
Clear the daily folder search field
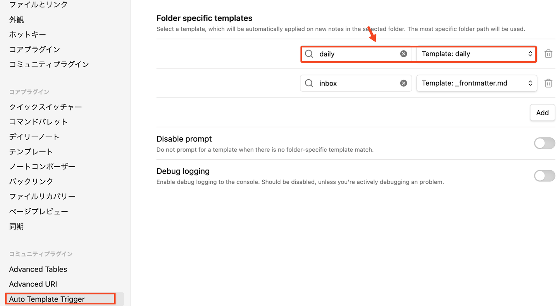[x=403, y=54]
